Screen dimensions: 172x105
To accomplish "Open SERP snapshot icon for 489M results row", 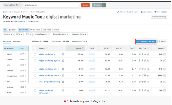I will click(165, 75).
